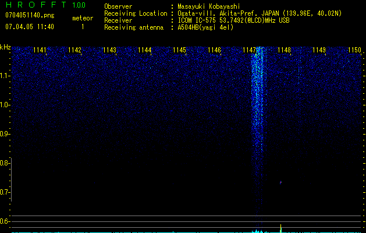The width and height of the screenshot is (366, 233).
Task: Click the 1.0 kHz frequency label
Action: coord(5,105)
